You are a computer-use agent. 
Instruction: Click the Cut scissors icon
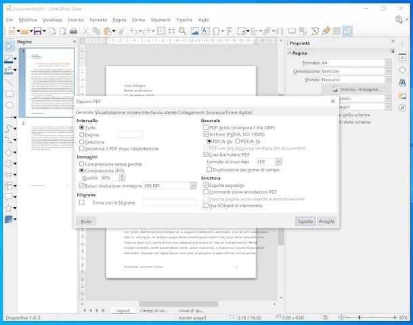(85, 31)
